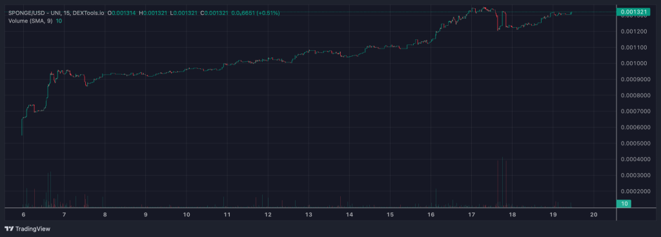Click date label 6 on time axis
This screenshot has width=661, height=237.
click(x=24, y=214)
